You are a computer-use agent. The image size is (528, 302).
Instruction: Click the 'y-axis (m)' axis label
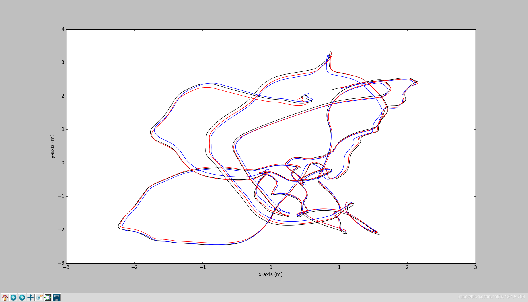click(x=52, y=146)
